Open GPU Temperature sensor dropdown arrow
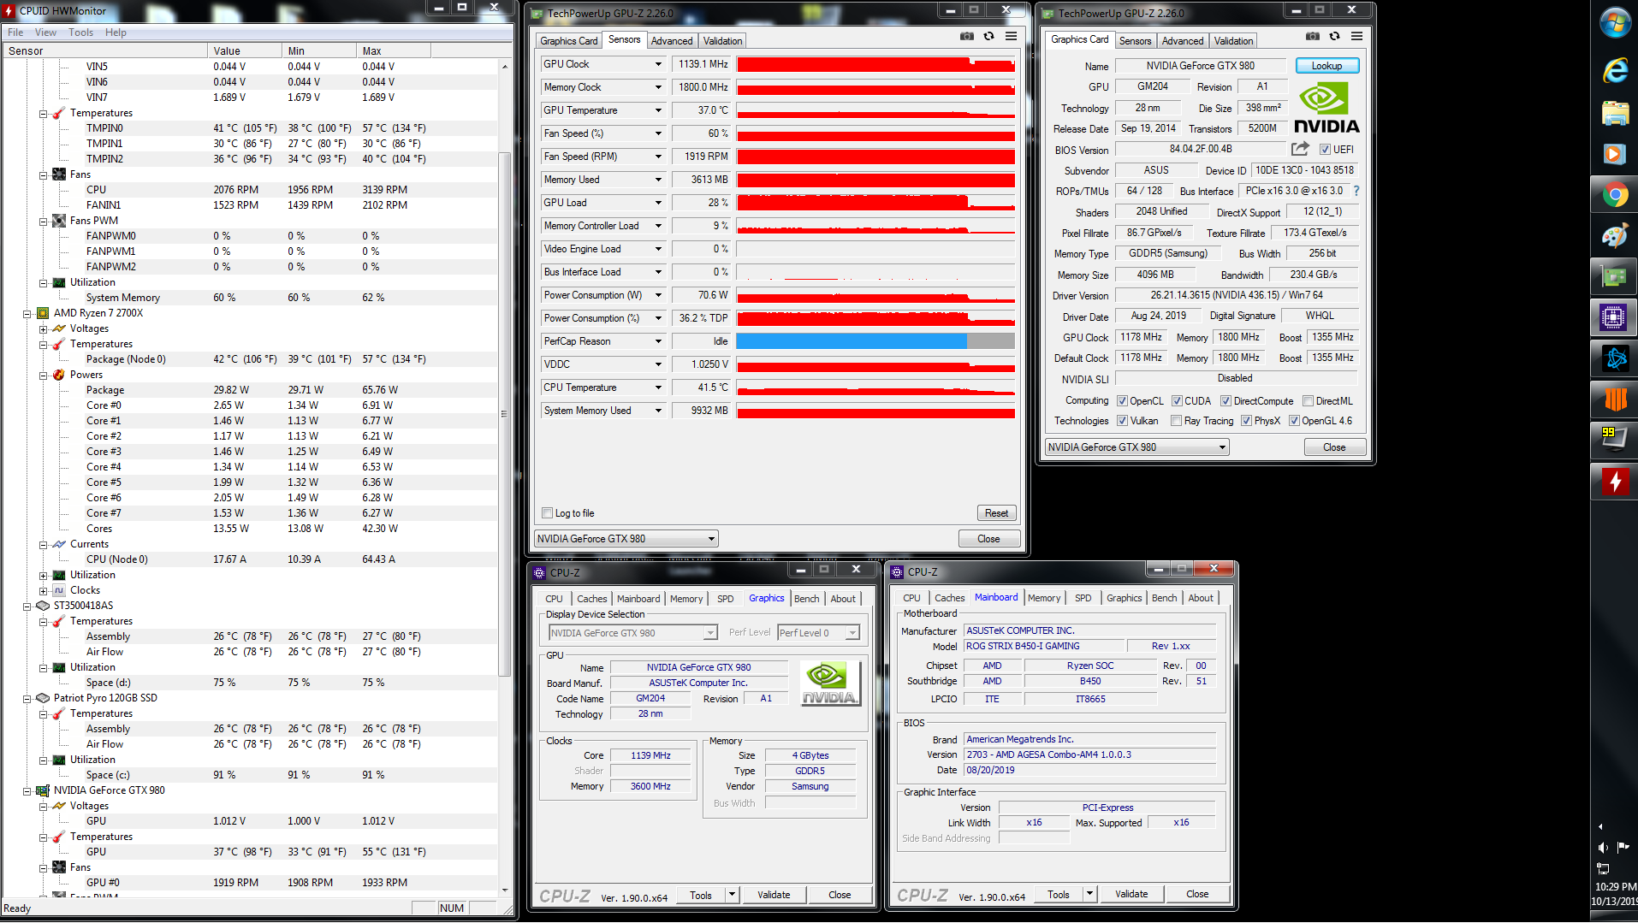 (x=658, y=110)
